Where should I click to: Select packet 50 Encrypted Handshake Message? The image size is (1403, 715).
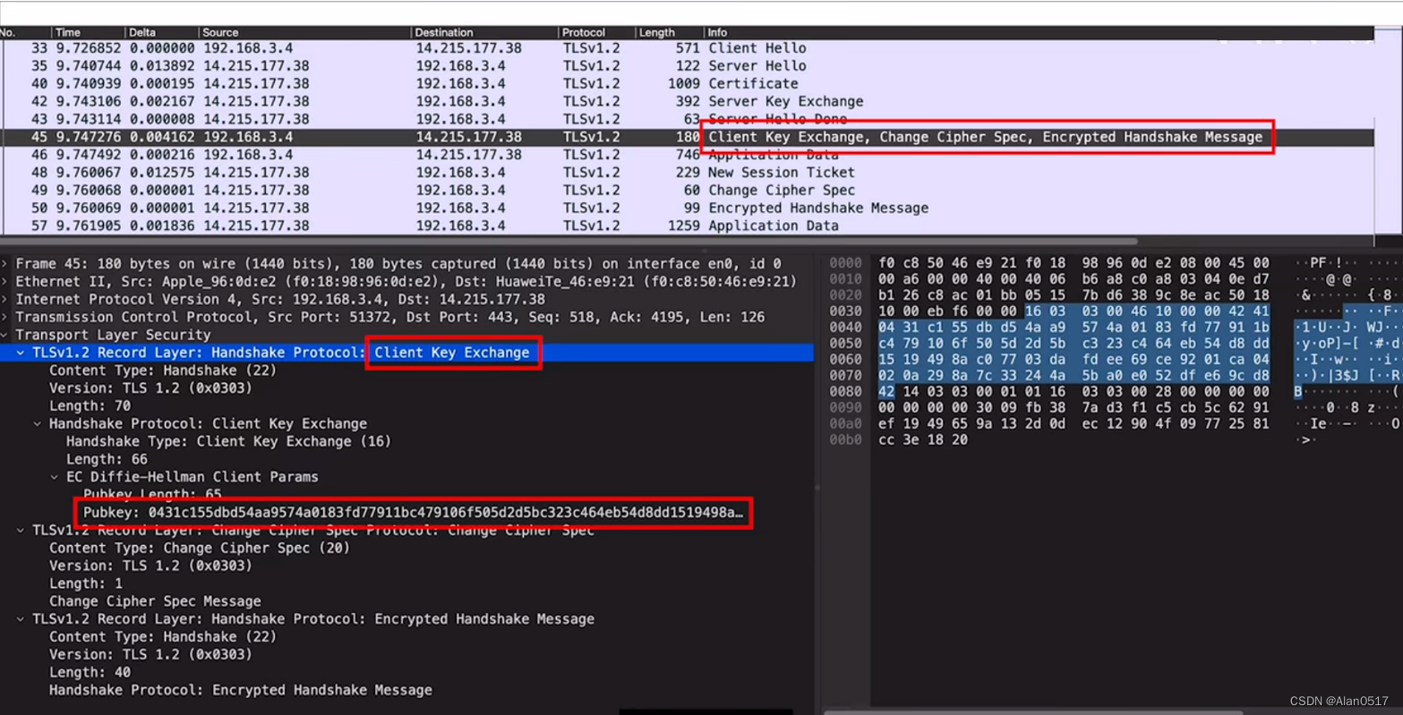coord(687,208)
